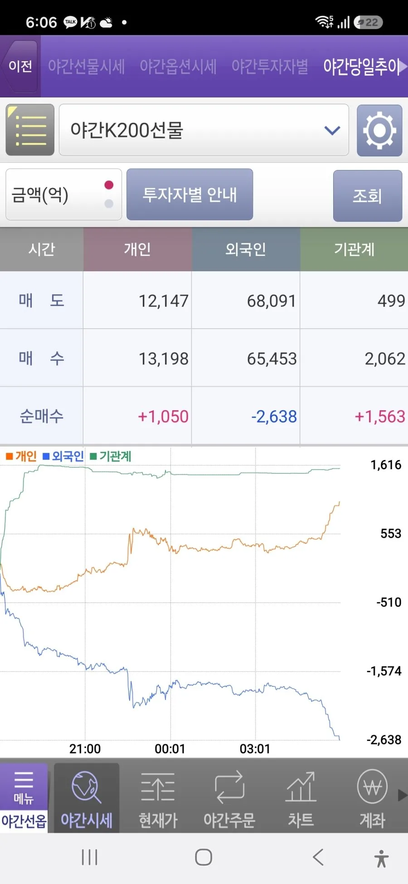Tap the 야간시세 globe icon
408x884 pixels.
pos(86,787)
